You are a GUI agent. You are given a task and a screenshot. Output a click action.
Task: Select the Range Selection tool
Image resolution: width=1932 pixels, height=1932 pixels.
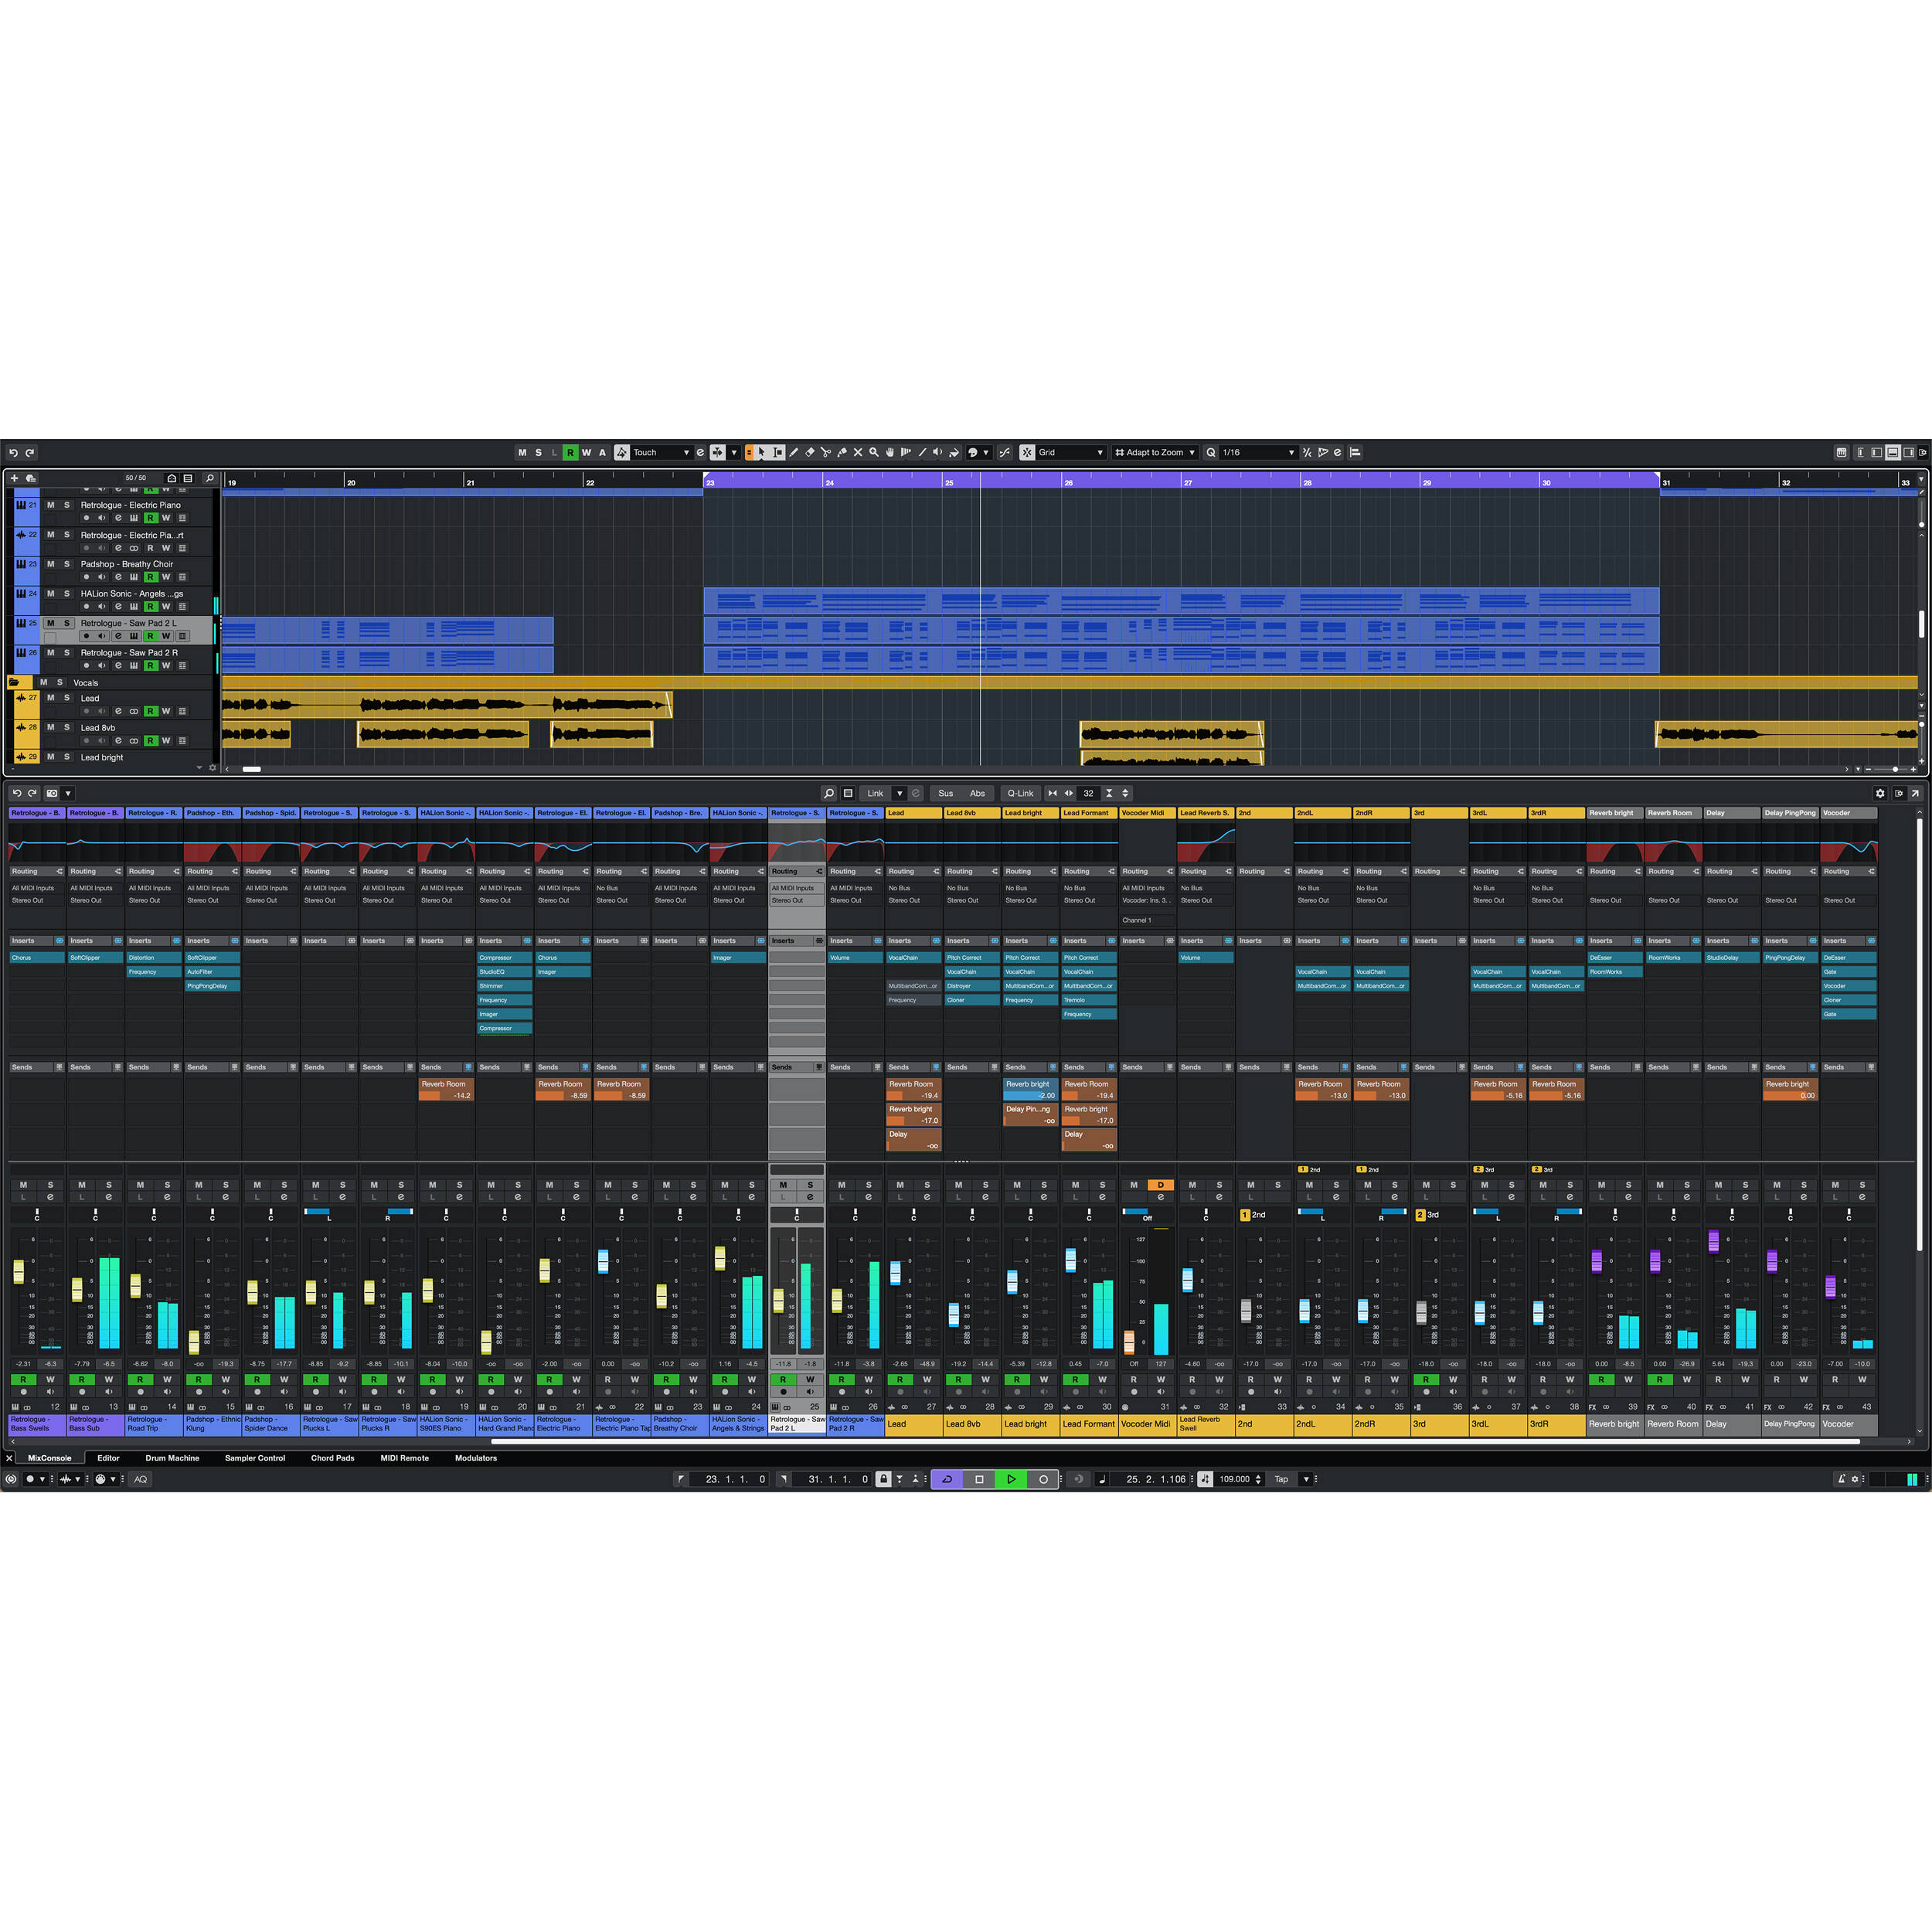pos(778,452)
